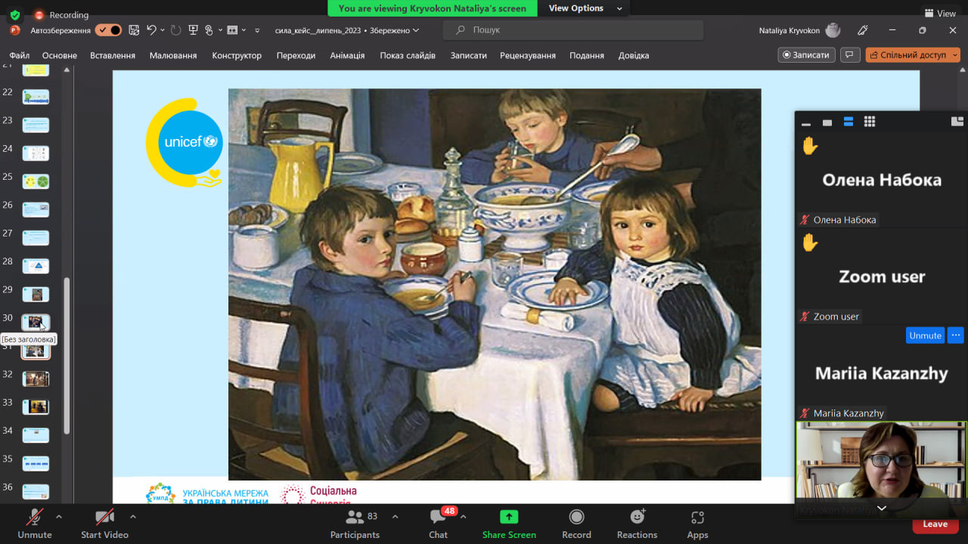
Task: Toggle touch/mouse mode icon
Action: coord(209,30)
